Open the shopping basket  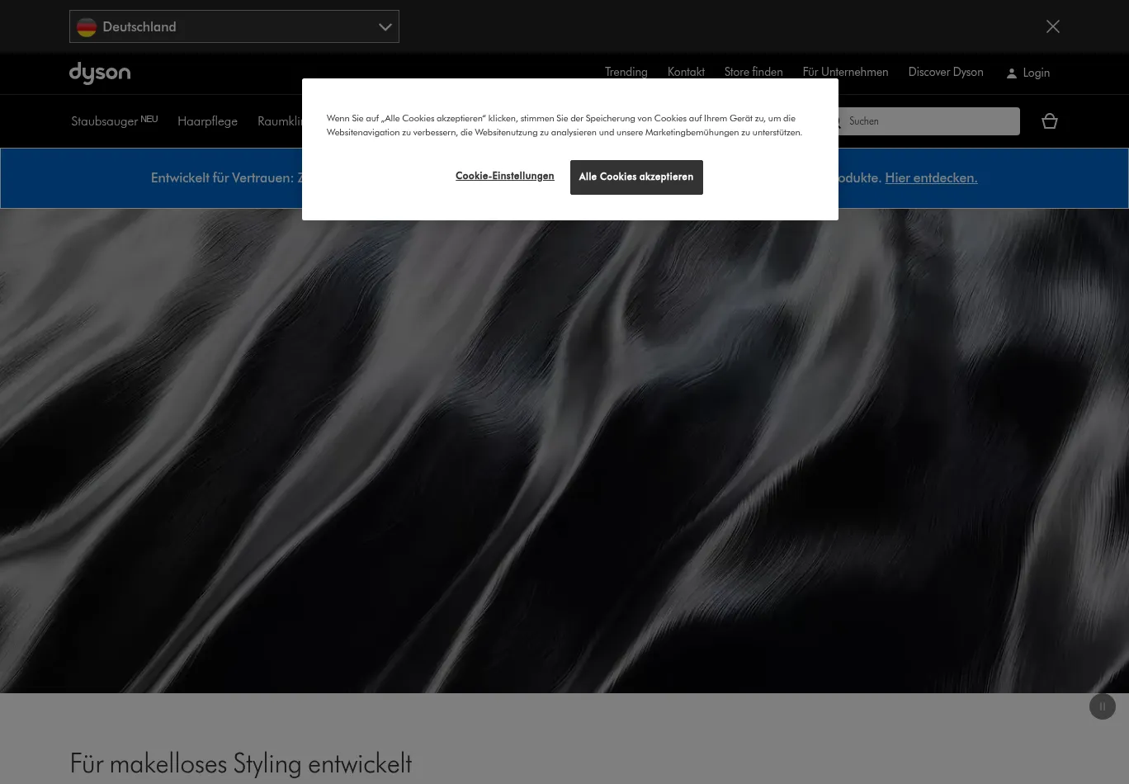(x=1049, y=121)
